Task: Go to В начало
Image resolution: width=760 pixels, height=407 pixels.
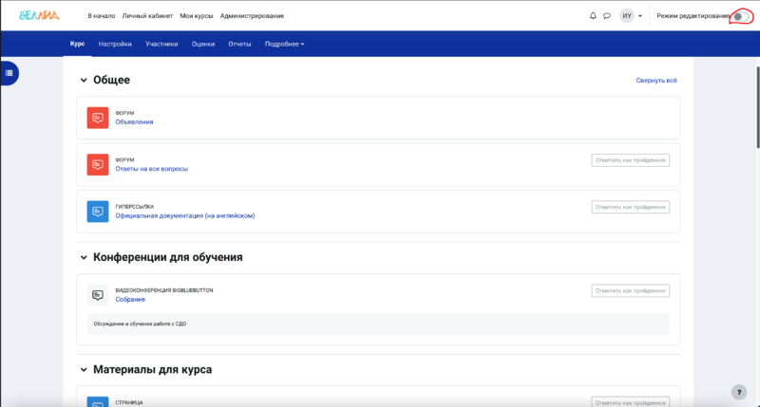Action: pos(102,16)
